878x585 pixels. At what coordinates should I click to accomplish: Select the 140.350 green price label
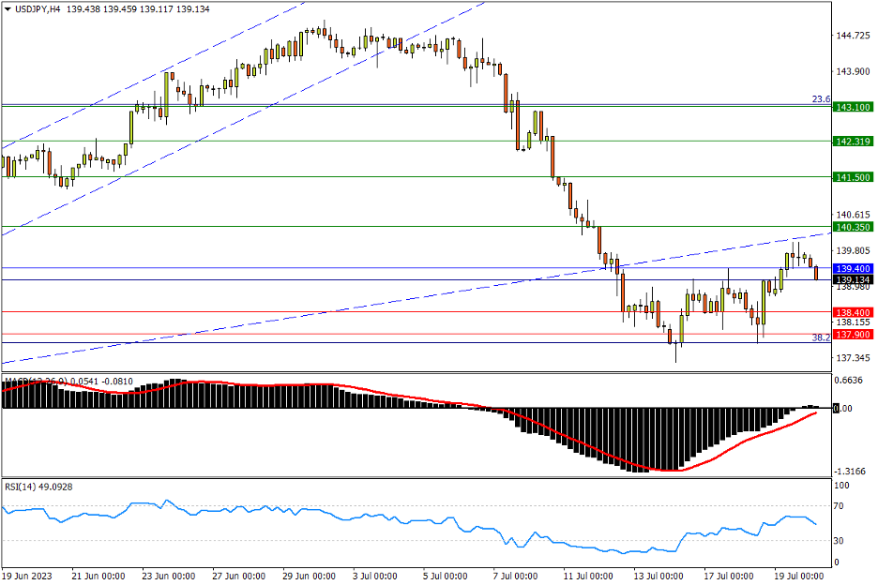(x=853, y=227)
